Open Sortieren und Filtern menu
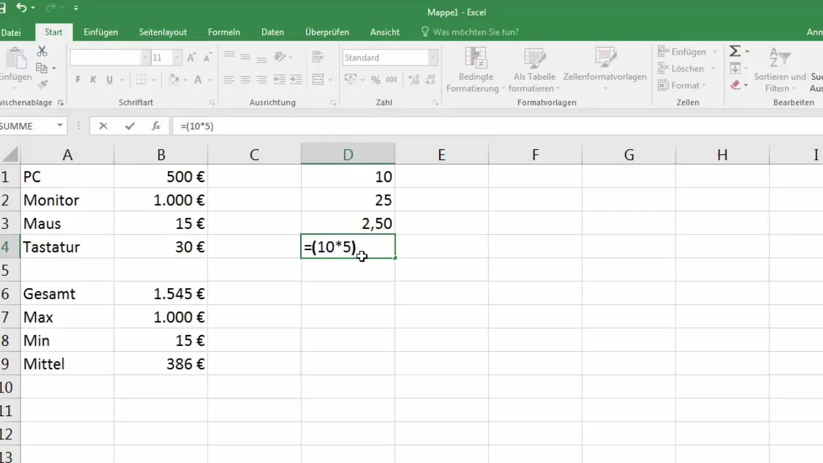Viewport: 823px width, 463px height. [x=779, y=70]
